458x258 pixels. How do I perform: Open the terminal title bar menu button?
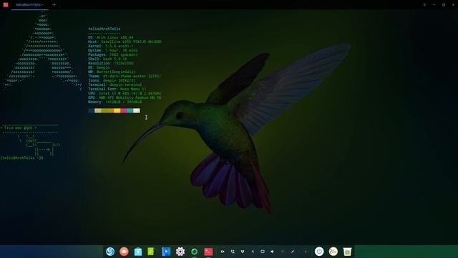[424, 5]
